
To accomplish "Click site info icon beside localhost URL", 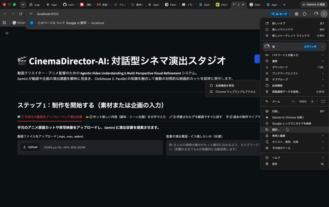I will click(x=31, y=14).
